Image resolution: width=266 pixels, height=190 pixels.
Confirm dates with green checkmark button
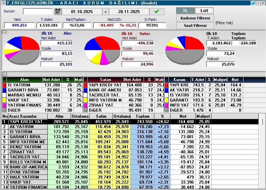pos(157,11)
